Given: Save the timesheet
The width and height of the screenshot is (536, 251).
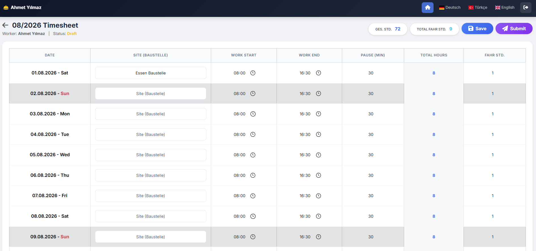Looking at the screenshot, I should pyautogui.click(x=477, y=28).
